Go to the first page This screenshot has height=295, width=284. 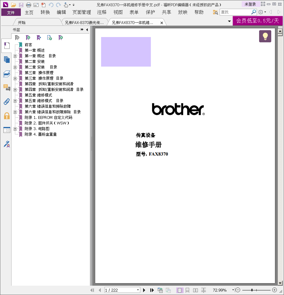92,290
